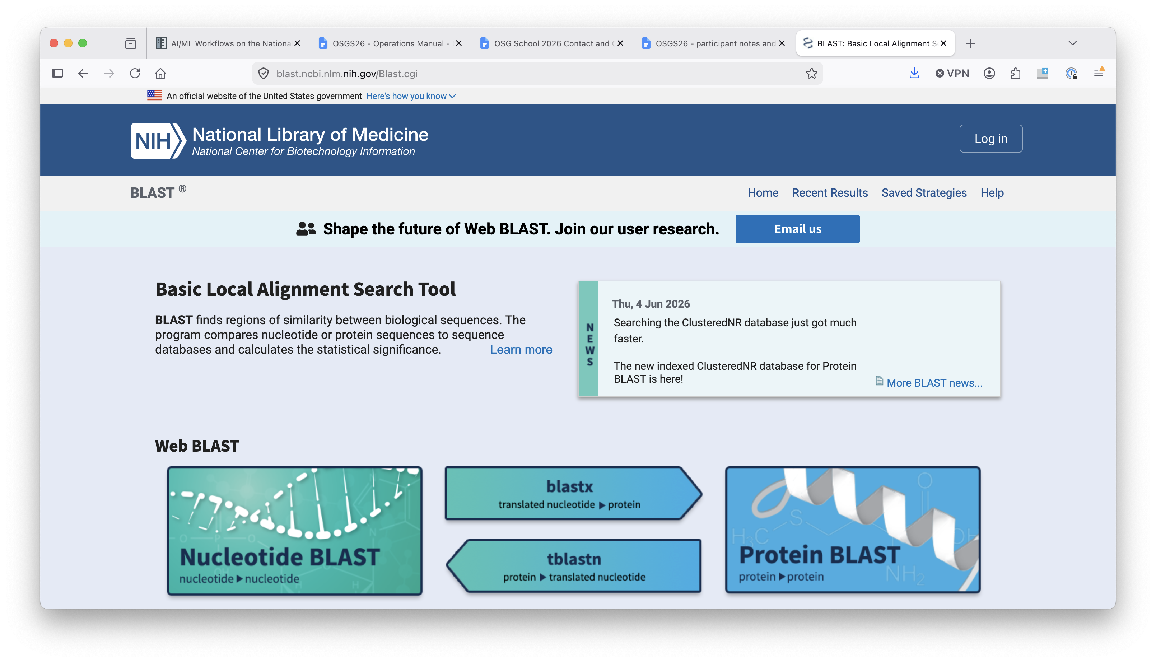Open the hamburger application menu

[1099, 73]
